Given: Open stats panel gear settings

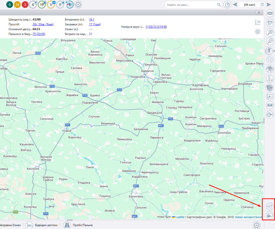Looking at the screenshot, I should tap(258, 32).
